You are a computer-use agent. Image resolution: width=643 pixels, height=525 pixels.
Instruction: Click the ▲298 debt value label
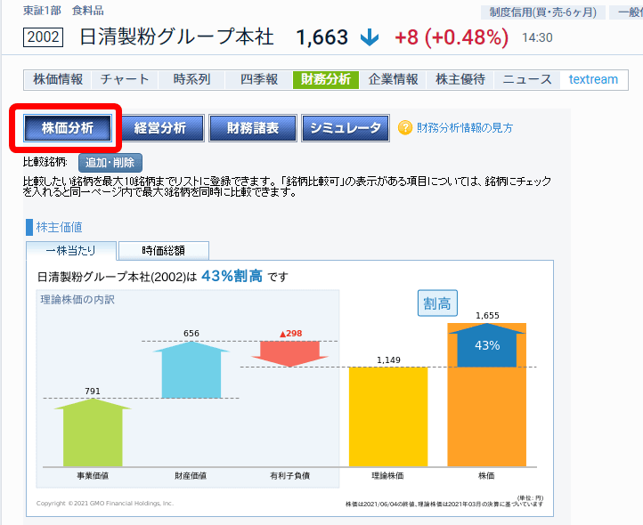[x=290, y=333]
